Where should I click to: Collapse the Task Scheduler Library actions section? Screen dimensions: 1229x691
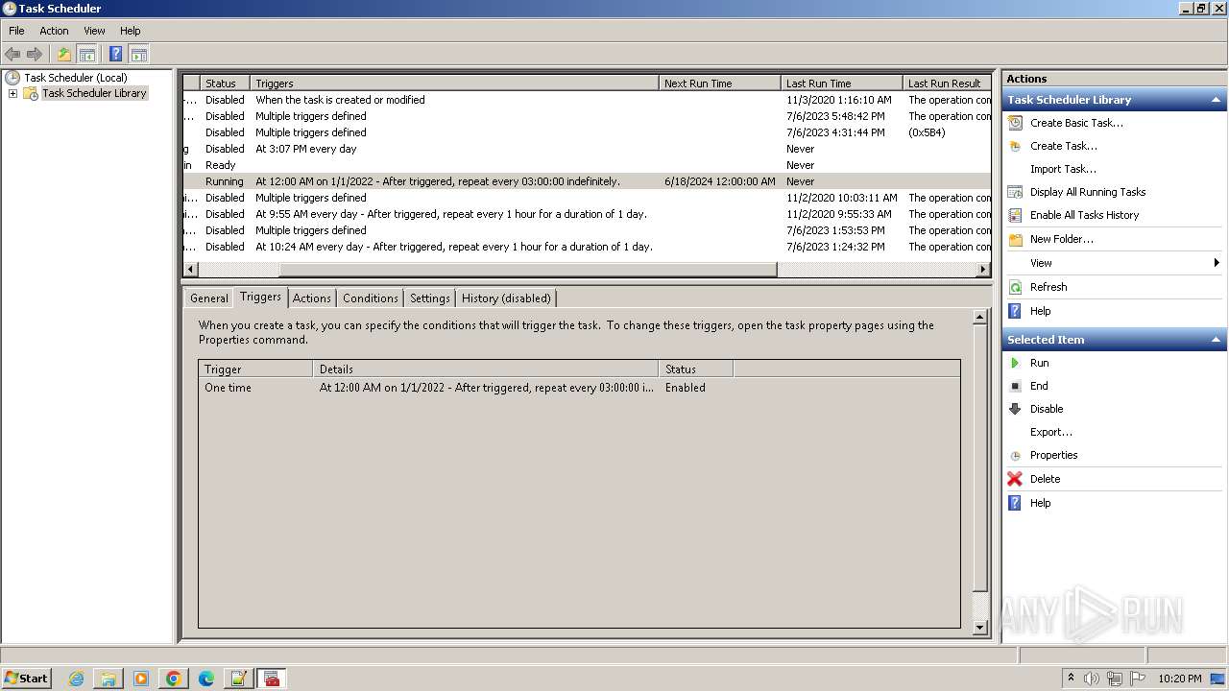1216,100
